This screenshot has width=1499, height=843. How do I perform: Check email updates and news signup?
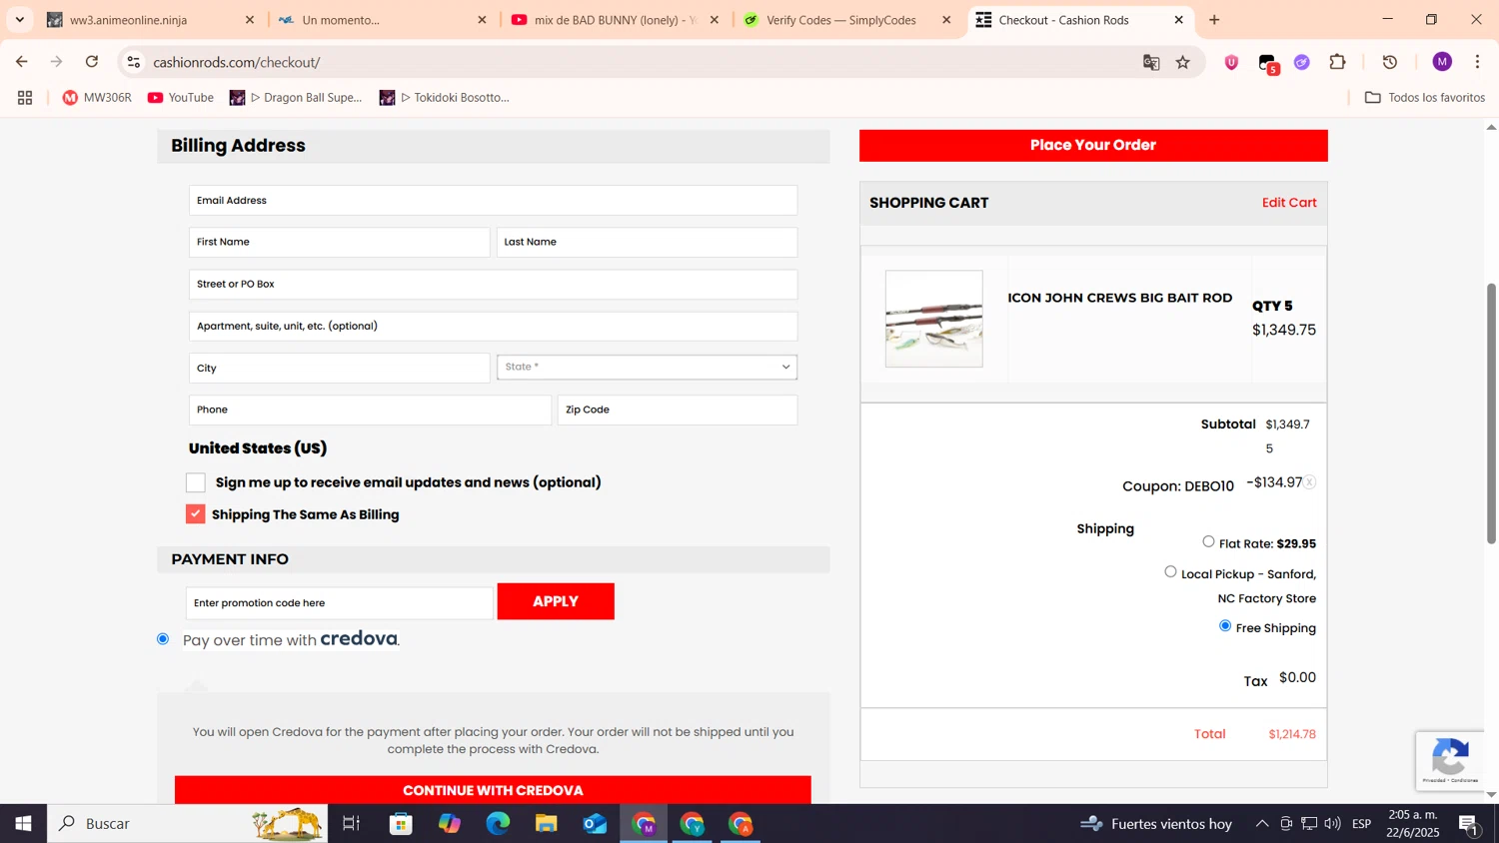click(x=196, y=482)
